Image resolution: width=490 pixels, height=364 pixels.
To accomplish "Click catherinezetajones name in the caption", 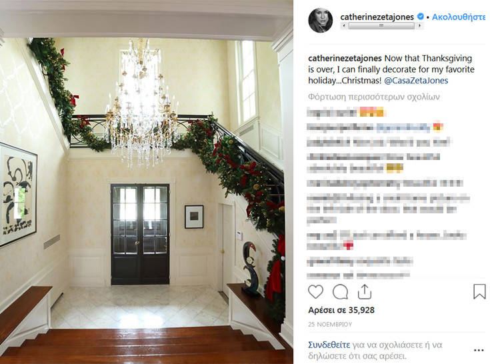I will click(345, 59).
